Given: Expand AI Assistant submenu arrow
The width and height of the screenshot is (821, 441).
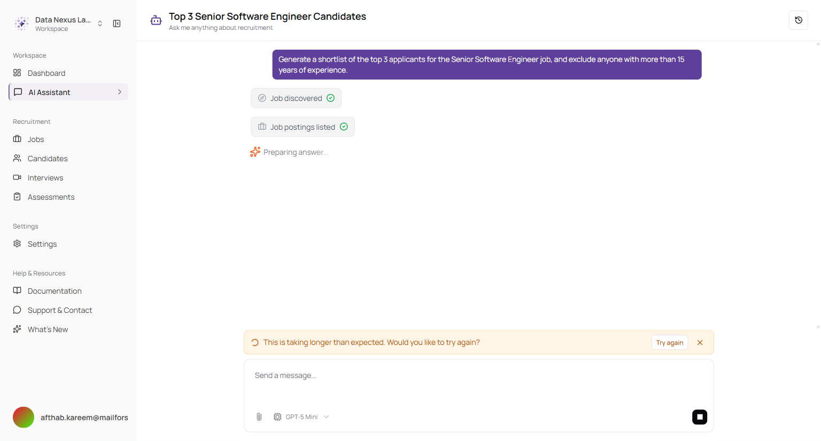Looking at the screenshot, I should [119, 92].
